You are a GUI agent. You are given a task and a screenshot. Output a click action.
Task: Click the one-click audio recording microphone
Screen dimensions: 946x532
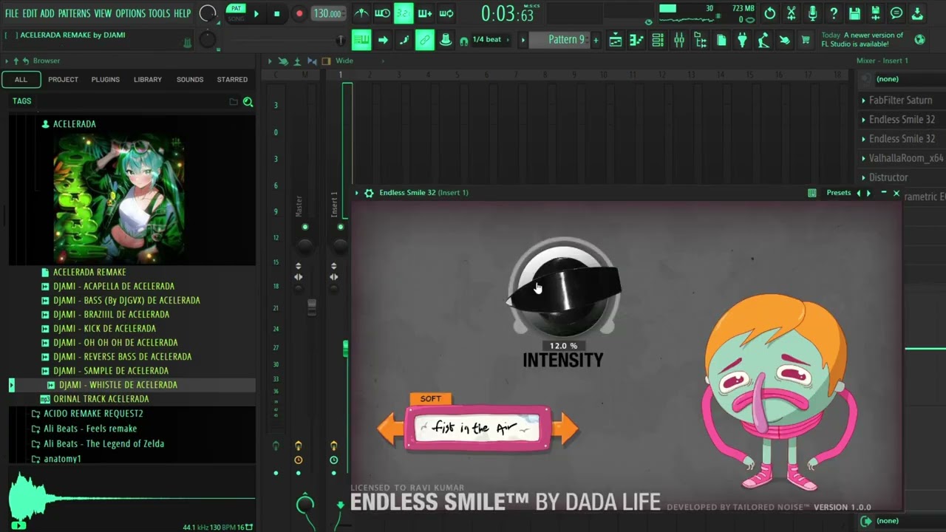point(812,13)
